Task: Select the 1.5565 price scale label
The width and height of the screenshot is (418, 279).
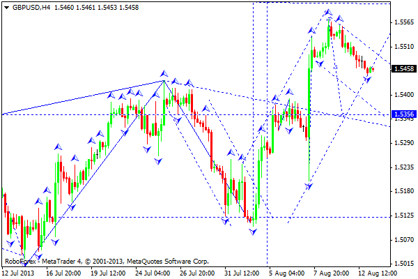Action: (x=404, y=22)
